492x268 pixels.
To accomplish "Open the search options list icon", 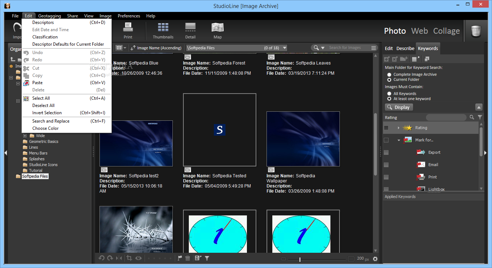I will tap(374, 48).
